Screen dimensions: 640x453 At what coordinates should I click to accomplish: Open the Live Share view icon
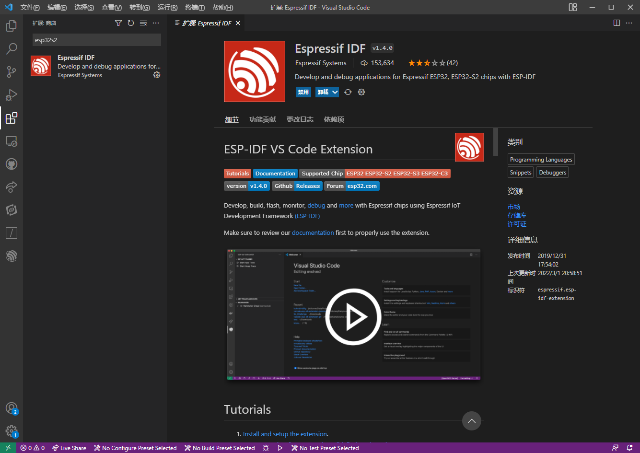tap(12, 187)
